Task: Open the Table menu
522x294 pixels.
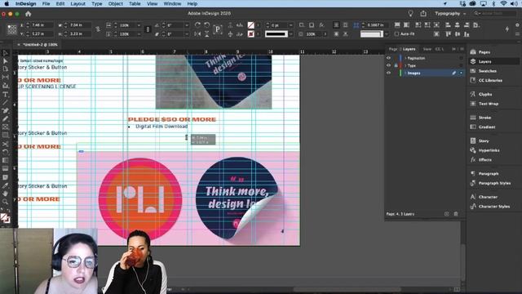Action: tap(135, 3)
